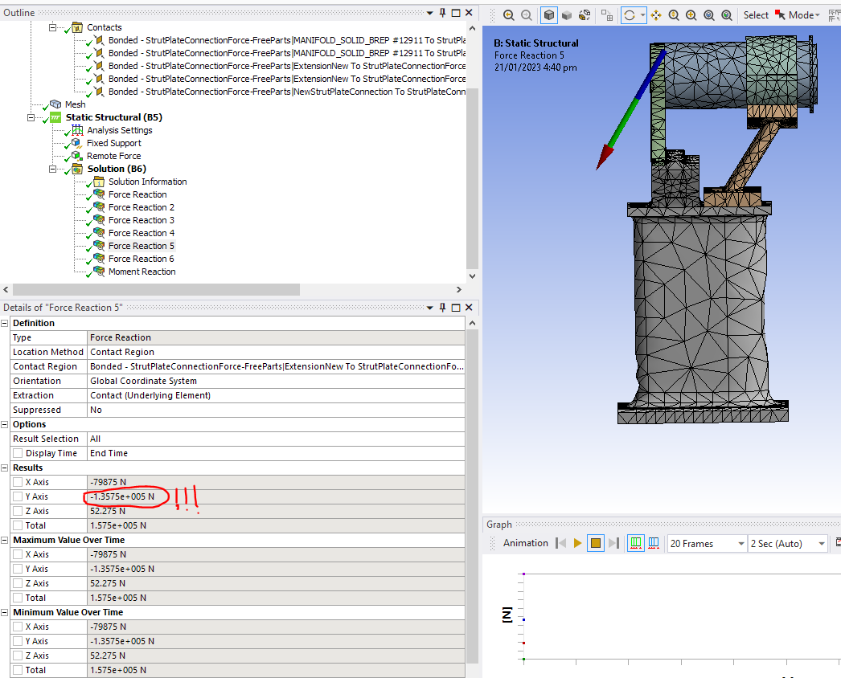
Task: Collapse the Definition section in Details
Action: [x=6, y=323]
